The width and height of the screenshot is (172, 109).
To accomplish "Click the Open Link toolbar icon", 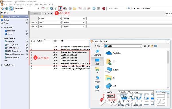I will point(70,8).
